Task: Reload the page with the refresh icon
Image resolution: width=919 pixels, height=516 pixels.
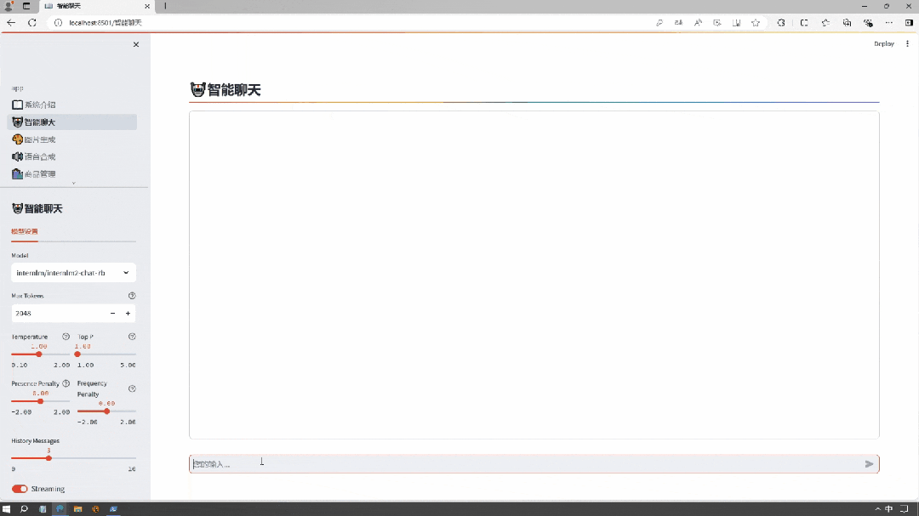Action: [x=32, y=23]
